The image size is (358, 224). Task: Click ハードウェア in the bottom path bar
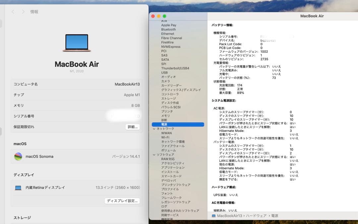pyautogui.click(x=256, y=216)
